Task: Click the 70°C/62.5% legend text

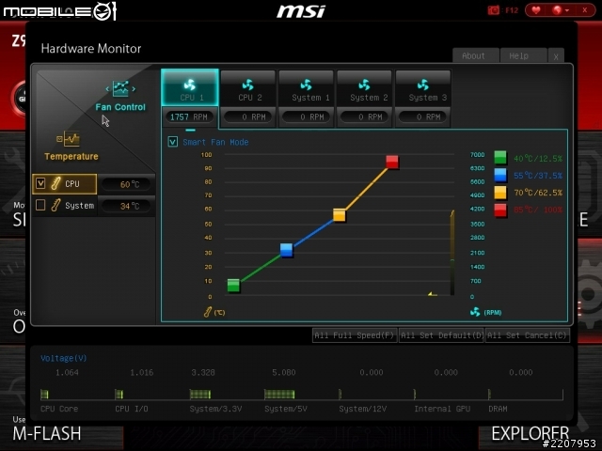Action: click(x=538, y=193)
